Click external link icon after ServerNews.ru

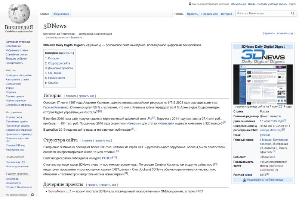[x=70, y=191]
